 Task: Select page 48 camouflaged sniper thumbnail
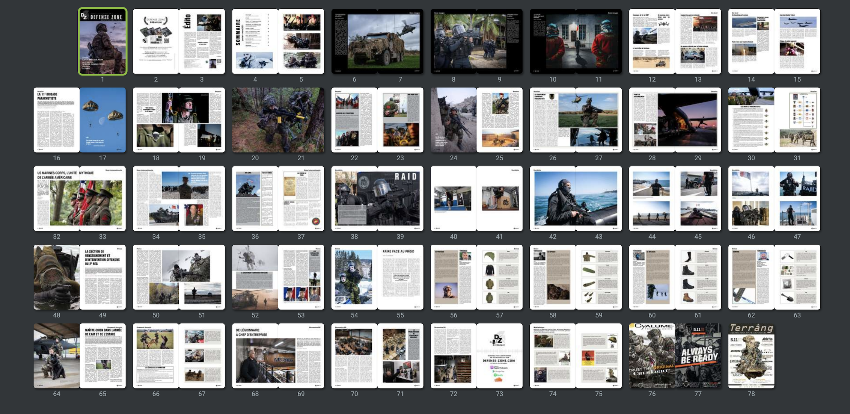pyautogui.click(x=57, y=277)
